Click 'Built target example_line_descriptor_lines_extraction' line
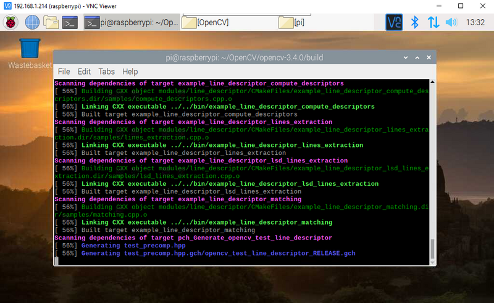This screenshot has width=494, height=303. [170, 153]
